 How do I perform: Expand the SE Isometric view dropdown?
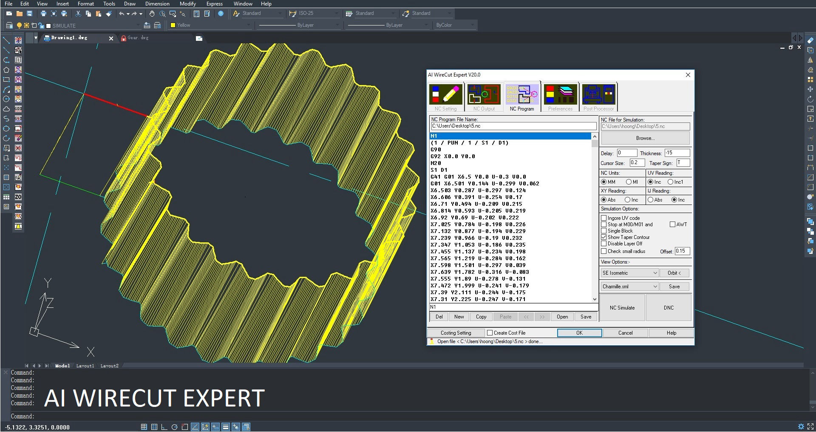[654, 273]
